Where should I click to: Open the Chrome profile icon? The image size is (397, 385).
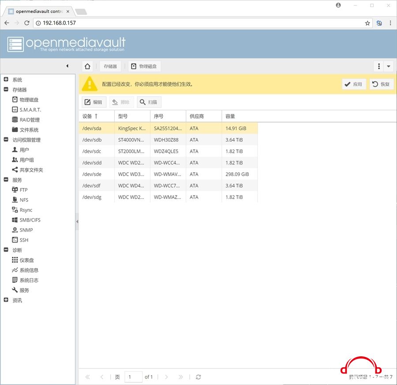click(338, 5)
